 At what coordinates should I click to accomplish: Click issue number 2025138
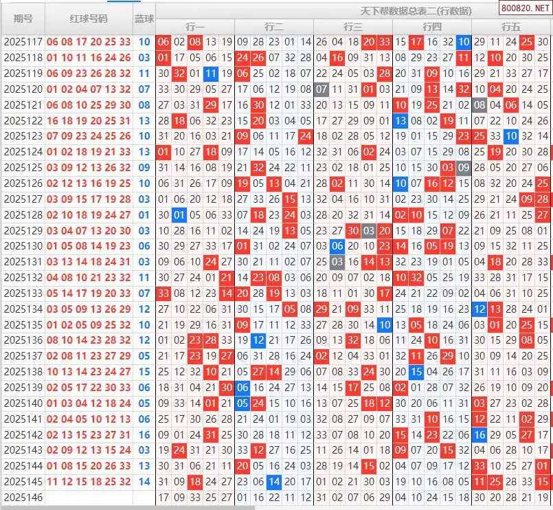[x=23, y=372]
